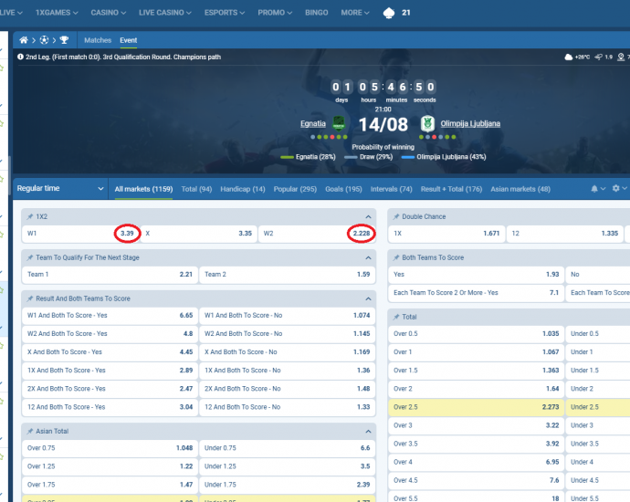630x502 pixels.
Task: Bet on W2 at 2.228
Action: pos(317,234)
